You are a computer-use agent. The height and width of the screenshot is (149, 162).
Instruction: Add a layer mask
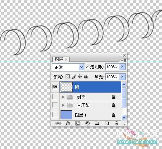(x=78, y=123)
